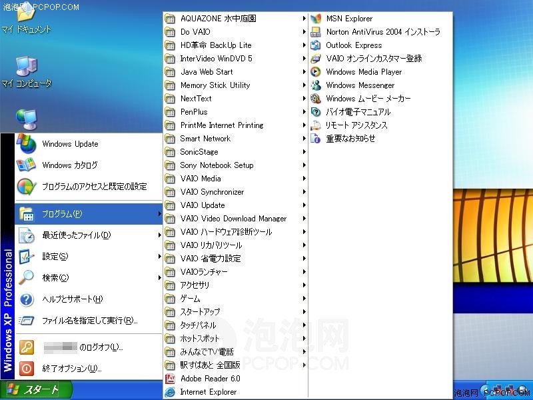Expand ゲーム submenu arrow
Screen dimensions: 533x400
[304, 298]
